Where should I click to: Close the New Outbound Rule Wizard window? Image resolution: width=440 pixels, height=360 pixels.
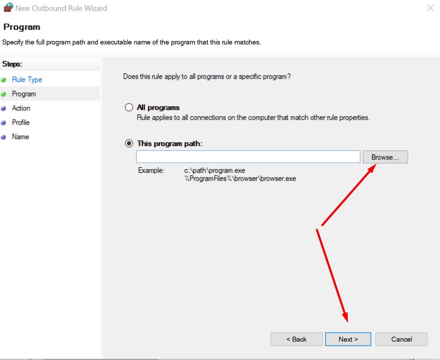click(x=430, y=7)
